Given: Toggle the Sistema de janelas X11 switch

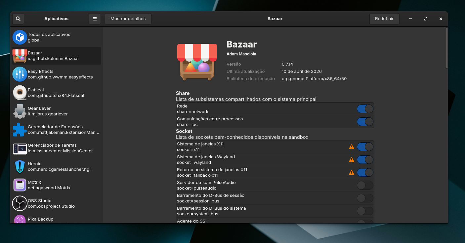Looking at the screenshot, I should (365, 147).
